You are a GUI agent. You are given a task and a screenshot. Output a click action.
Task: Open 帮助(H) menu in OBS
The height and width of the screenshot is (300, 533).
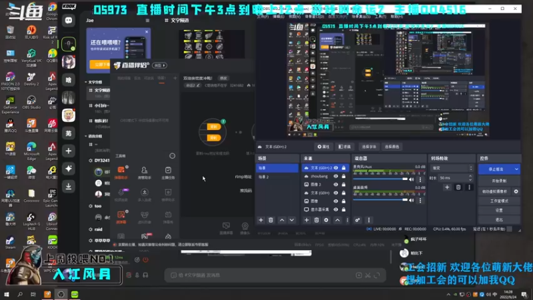[395, 16]
